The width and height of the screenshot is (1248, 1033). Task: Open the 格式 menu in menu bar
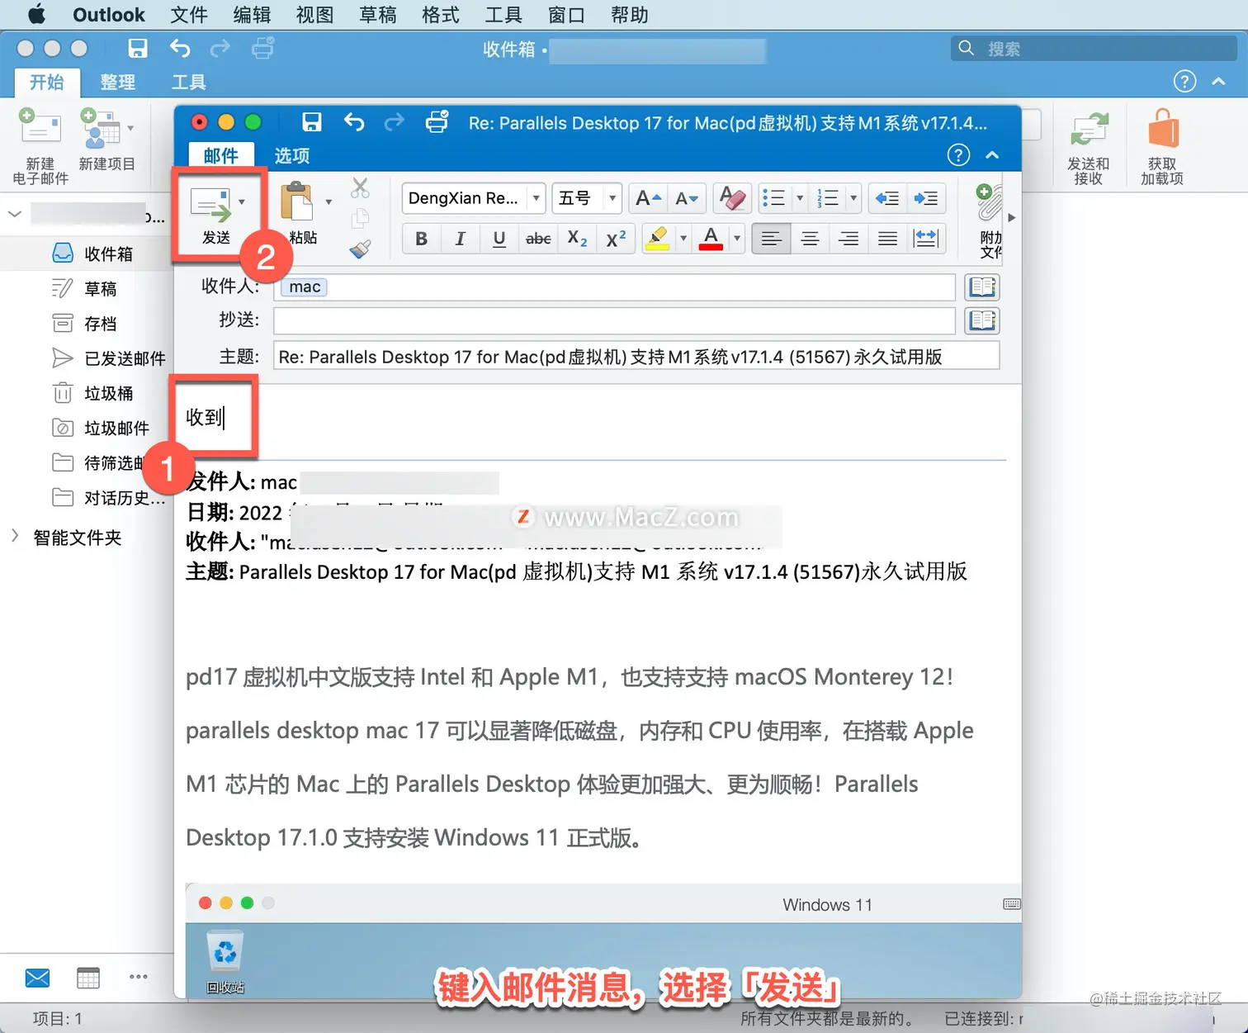[x=440, y=15]
